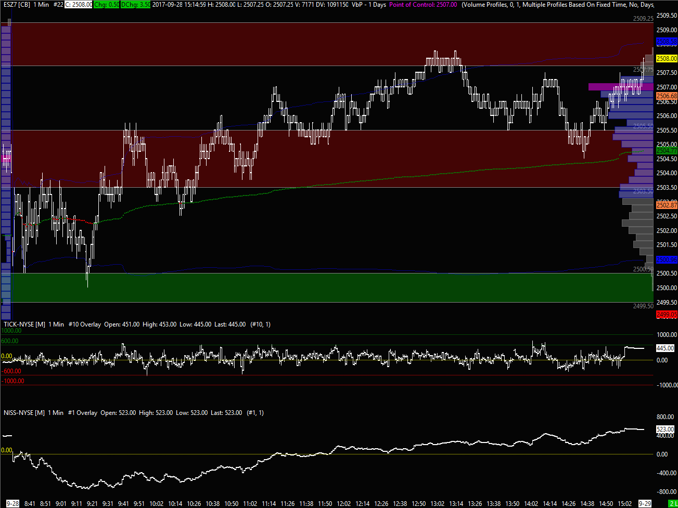
Task: Click the 523.00 NISS value box
Action: click(666, 429)
